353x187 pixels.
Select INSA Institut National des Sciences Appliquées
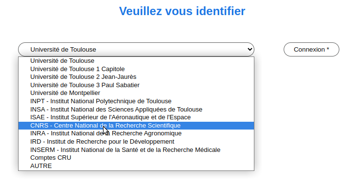pyautogui.click(x=136, y=109)
